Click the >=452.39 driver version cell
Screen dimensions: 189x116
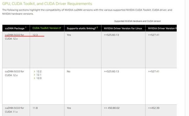tap(154, 108)
